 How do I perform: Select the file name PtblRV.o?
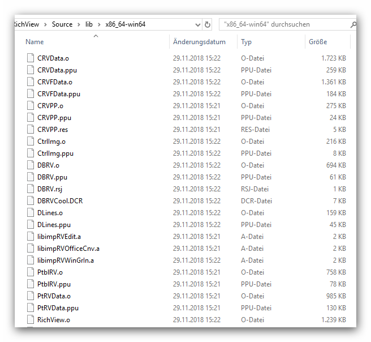coord(50,272)
